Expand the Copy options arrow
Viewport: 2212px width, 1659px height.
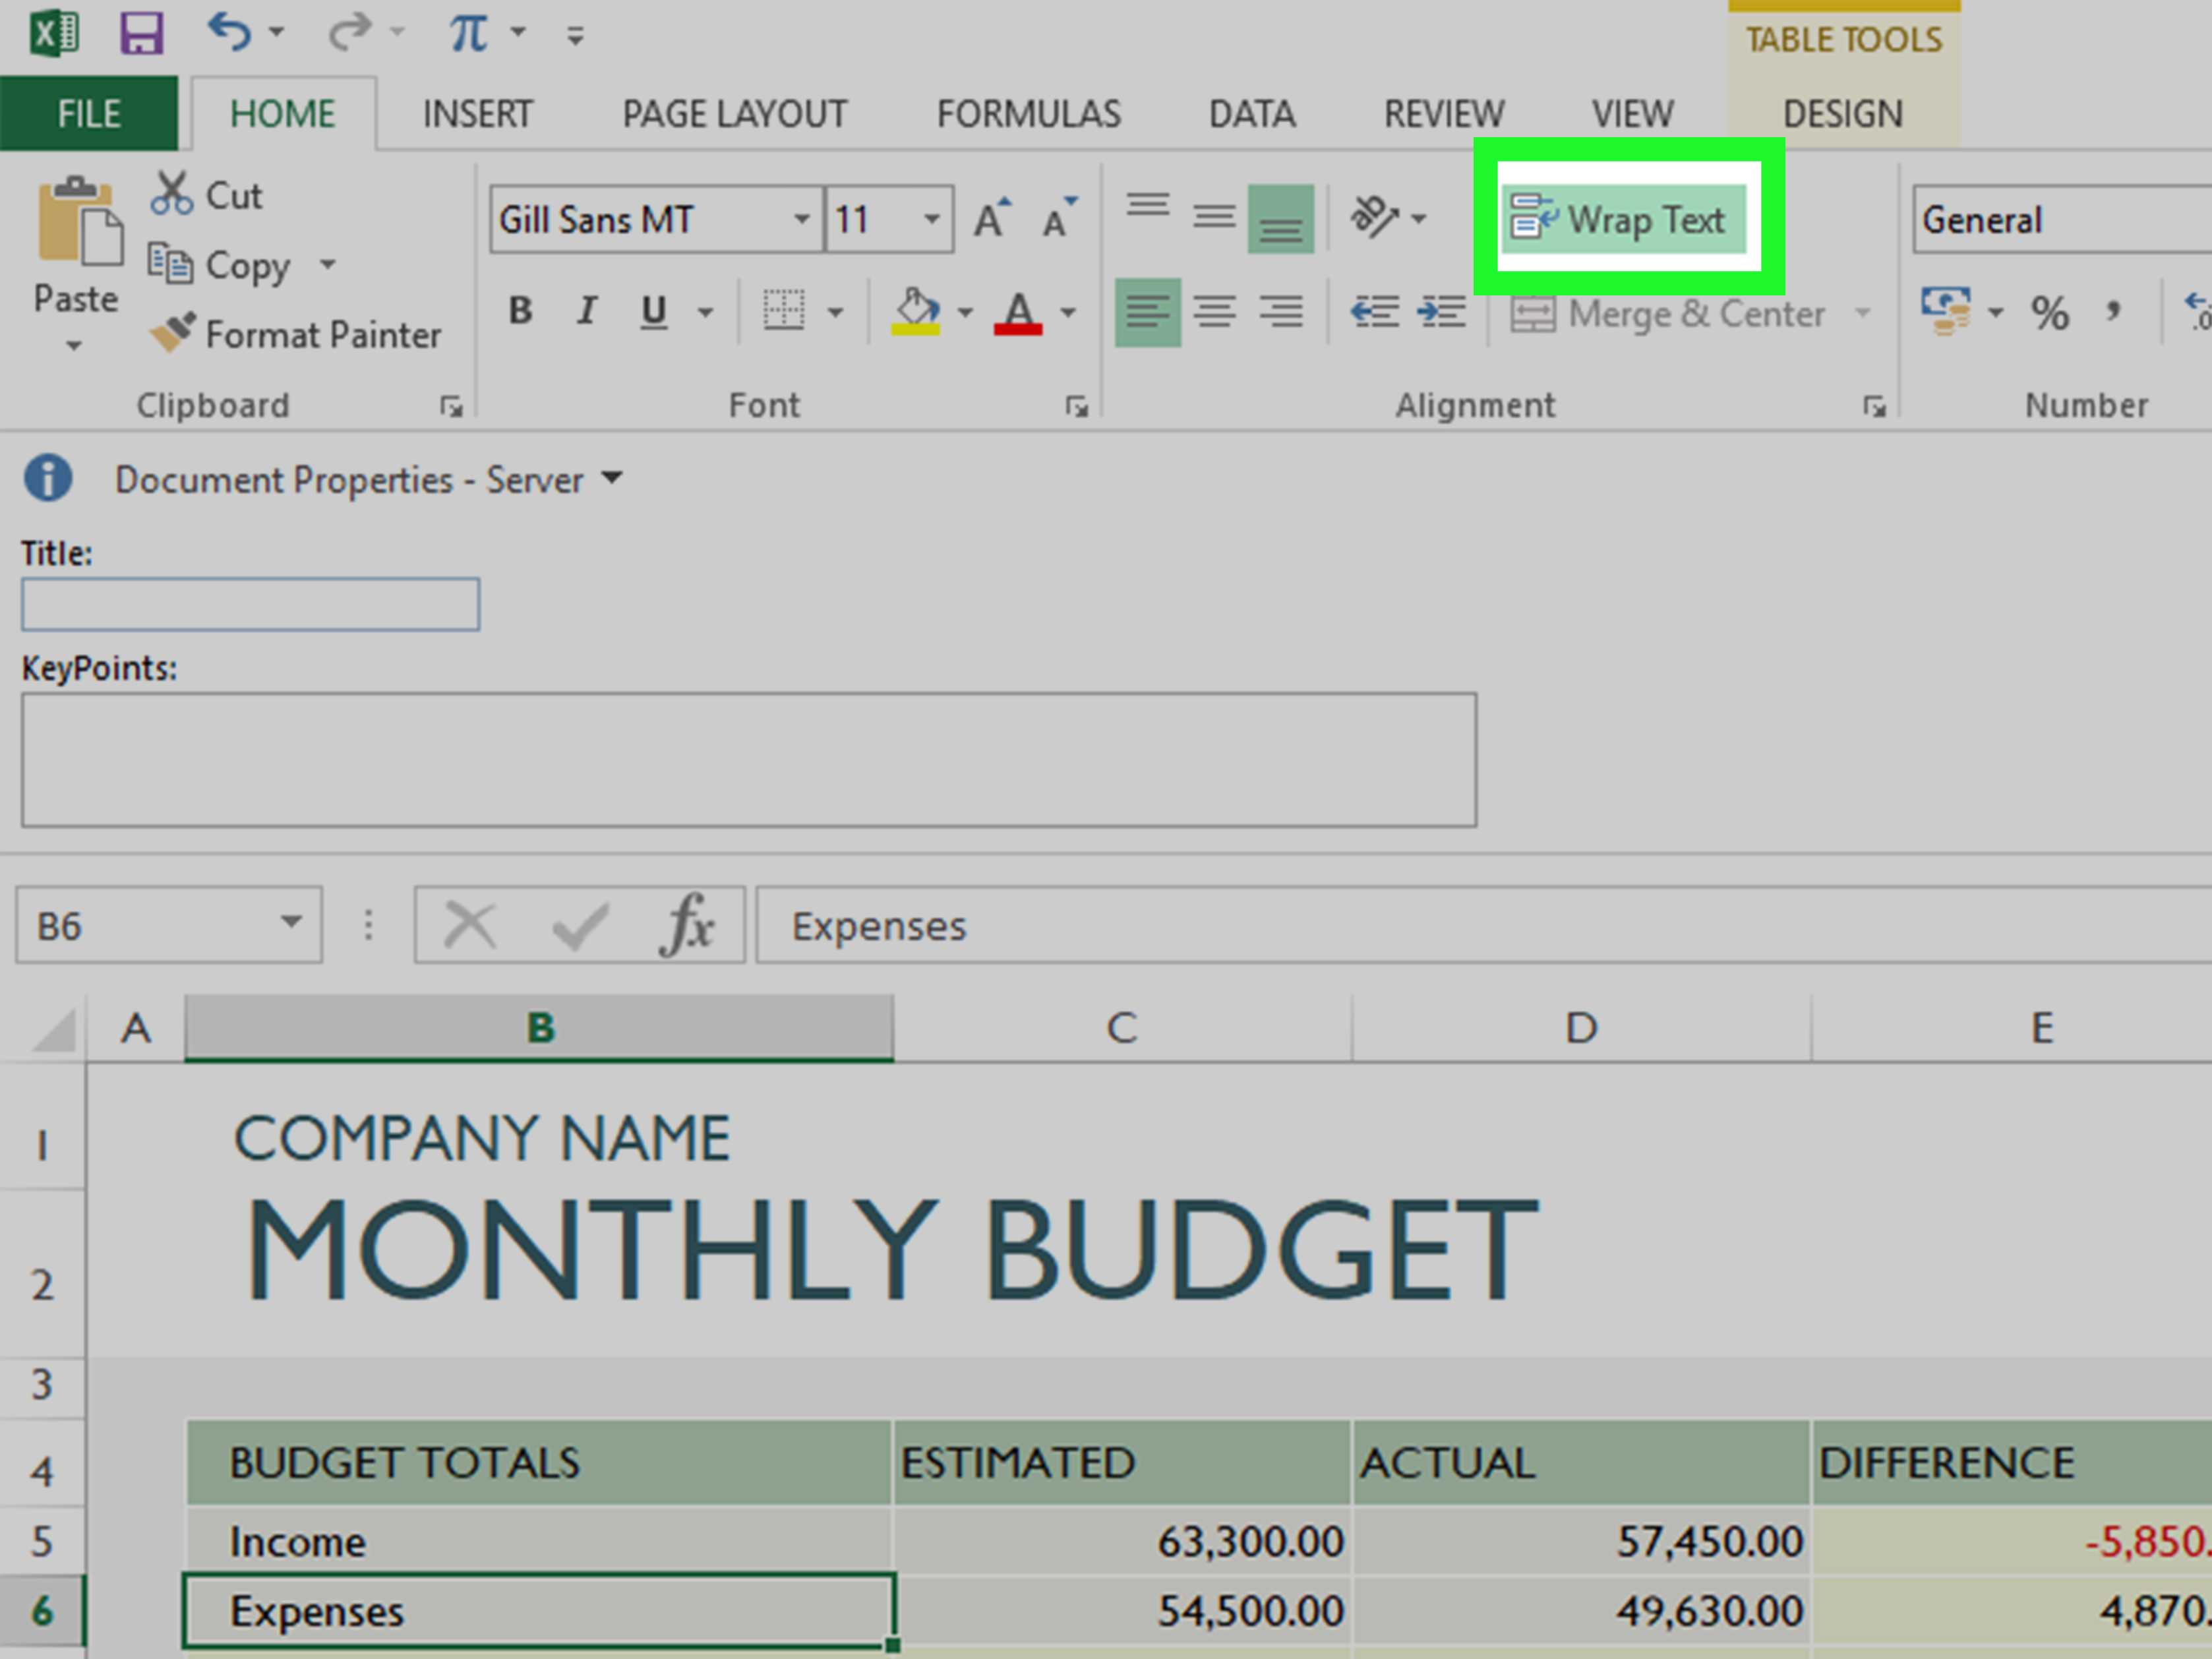pyautogui.click(x=328, y=265)
